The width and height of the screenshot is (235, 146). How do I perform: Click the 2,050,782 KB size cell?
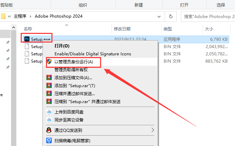217,54
